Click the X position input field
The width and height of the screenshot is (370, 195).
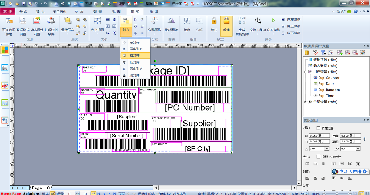[319, 136]
